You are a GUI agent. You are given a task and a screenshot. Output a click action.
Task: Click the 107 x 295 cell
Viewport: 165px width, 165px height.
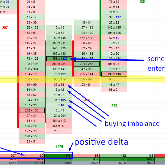(32, 105)
